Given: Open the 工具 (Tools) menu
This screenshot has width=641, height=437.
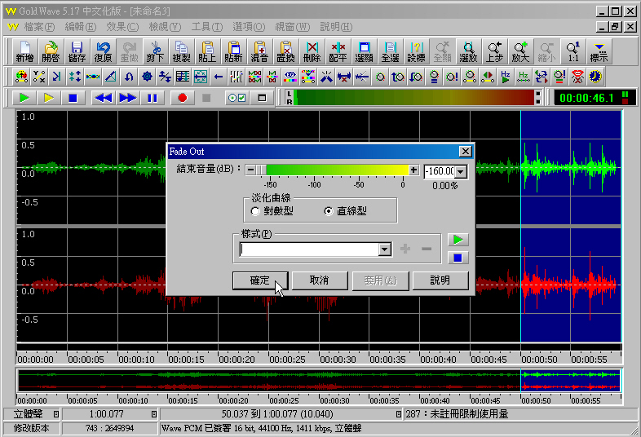Looking at the screenshot, I should pos(206,27).
